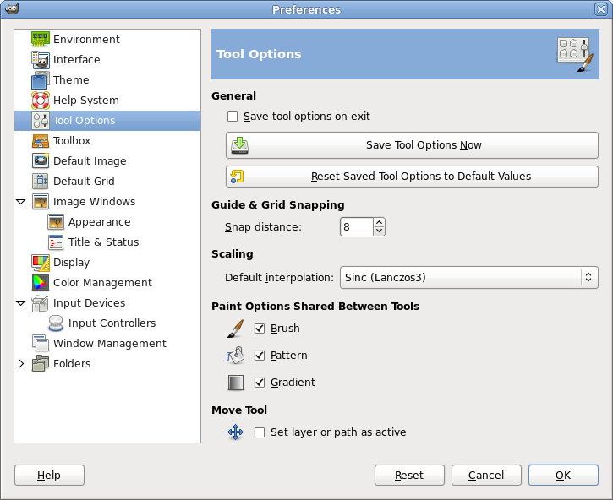Click the Input Devices icon
The width and height of the screenshot is (613, 500).
coord(41,303)
